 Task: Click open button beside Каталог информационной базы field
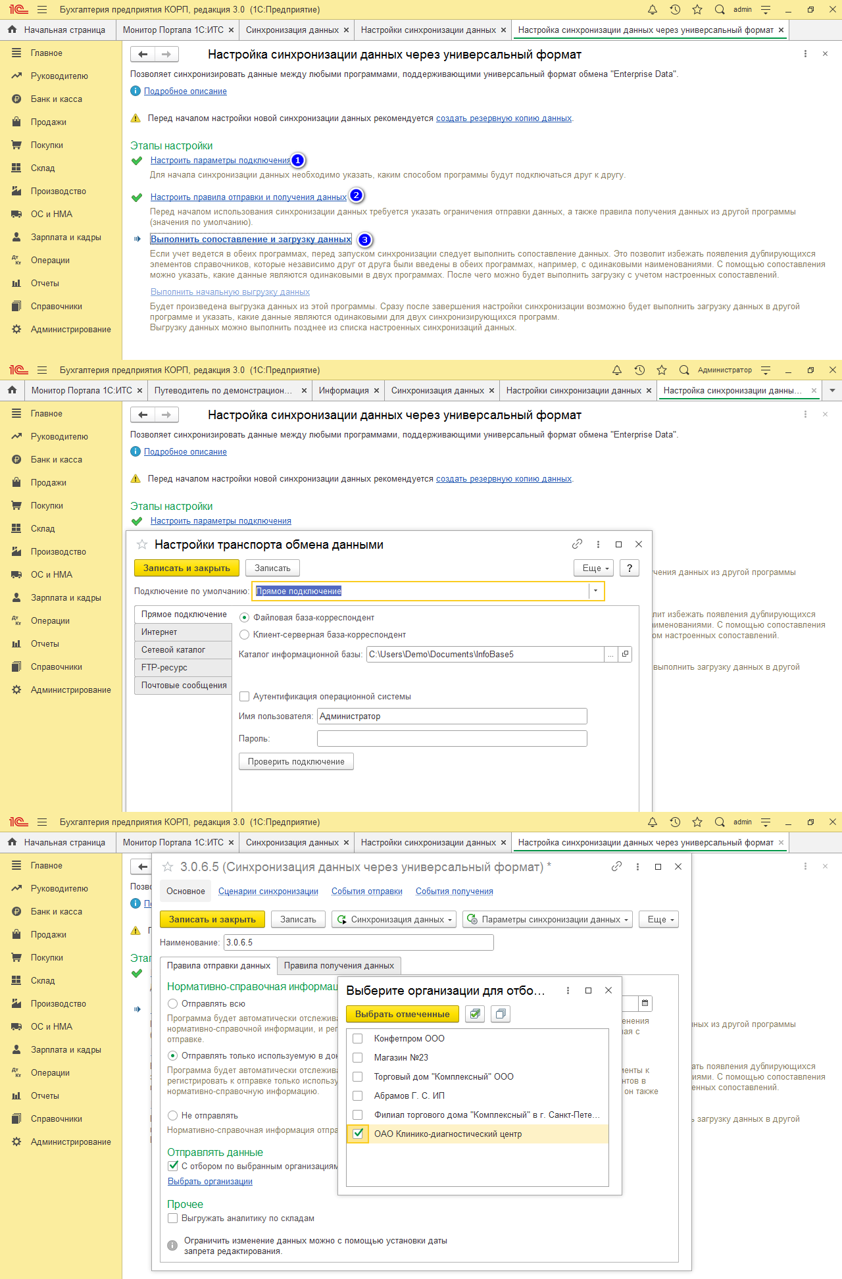(625, 655)
